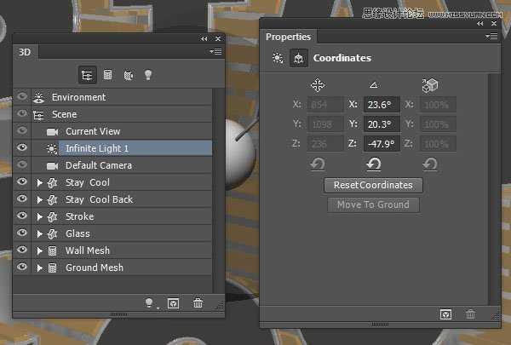Hide the Stay Cool mesh
This screenshot has width=511, height=345.
pos(22,181)
